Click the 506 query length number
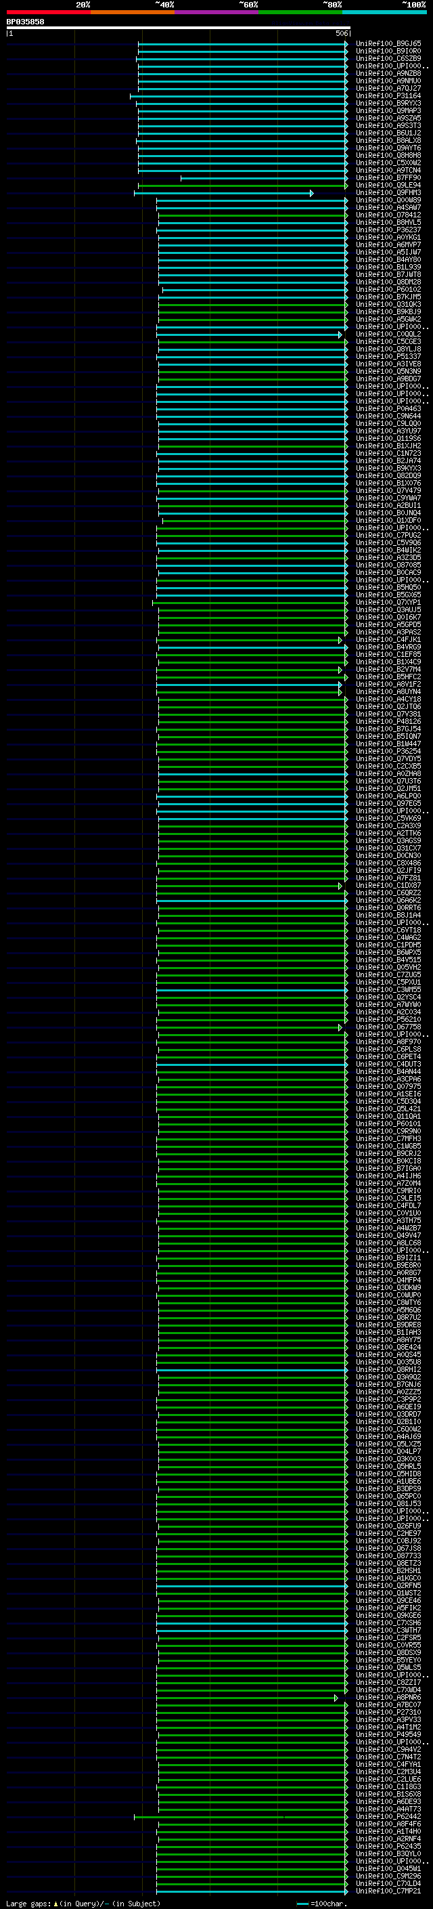Viewport: 433px width, 1909px height. [x=341, y=33]
